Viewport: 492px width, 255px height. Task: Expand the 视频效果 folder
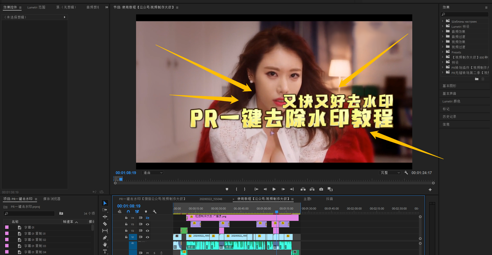[x=442, y=42]
